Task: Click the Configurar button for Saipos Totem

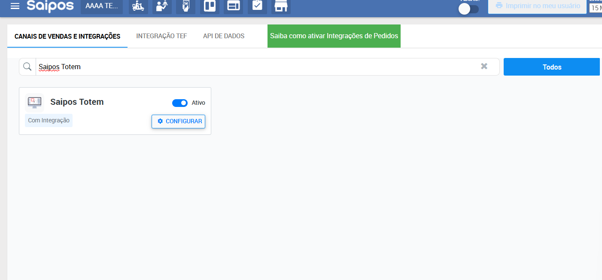Action: [x=178, y=122]
